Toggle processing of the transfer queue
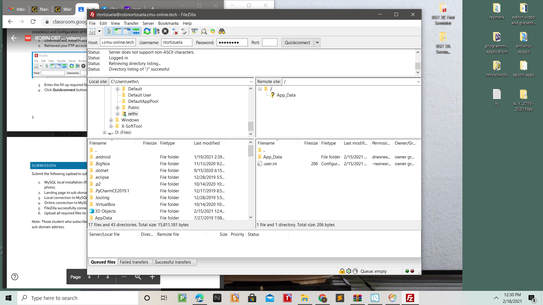The height and width of the screenshot is (305, 543). click(156, 31)
